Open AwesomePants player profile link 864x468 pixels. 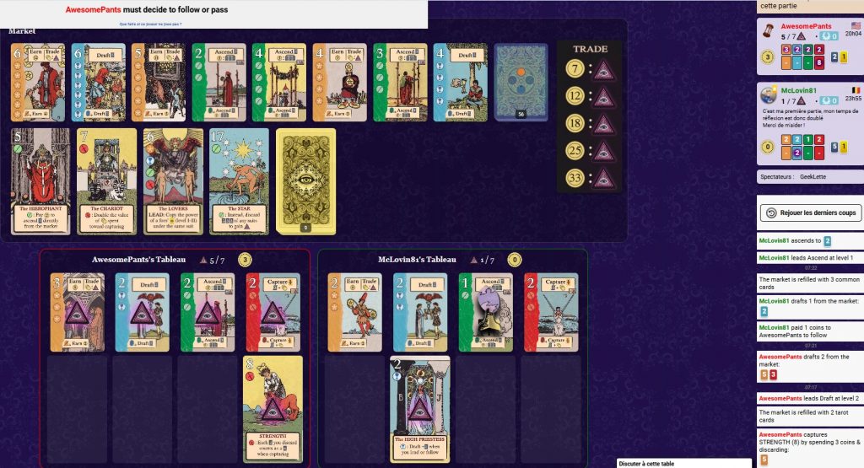[806, 26]
